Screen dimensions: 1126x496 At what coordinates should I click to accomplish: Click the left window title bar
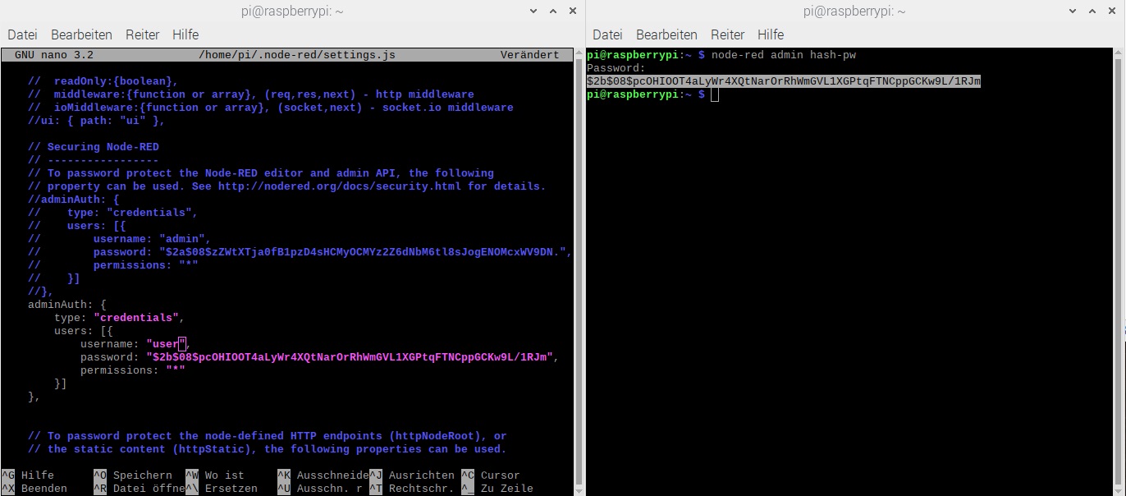click(x=287, y=11)
